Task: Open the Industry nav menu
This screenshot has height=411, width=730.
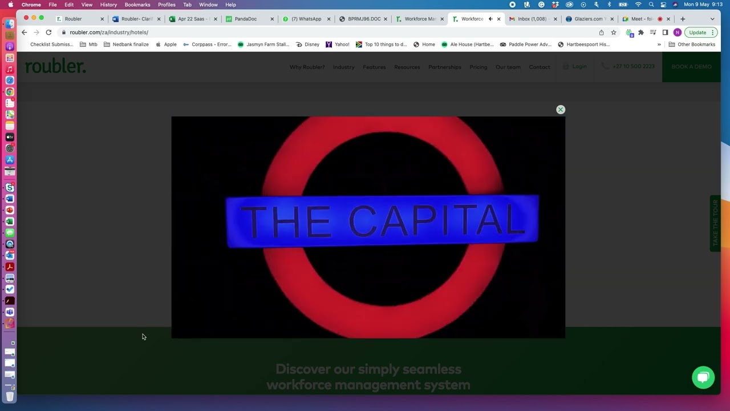Action: pos(343,67)
